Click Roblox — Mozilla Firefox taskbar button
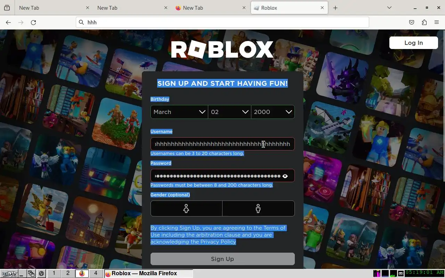This screenshot has height=278, width=445. click(148, 273)
